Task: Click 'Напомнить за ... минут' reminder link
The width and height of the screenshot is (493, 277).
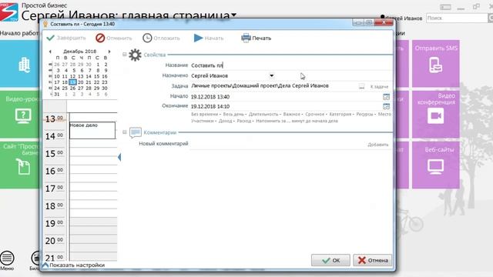Action: coord(297,121)
